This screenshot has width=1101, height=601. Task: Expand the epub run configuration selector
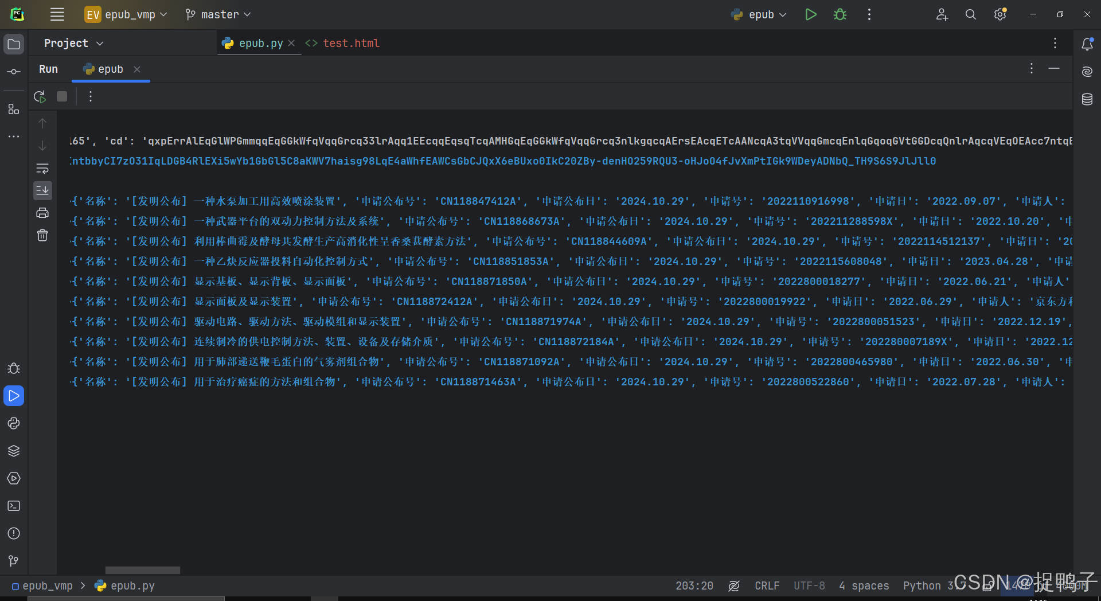759,14
